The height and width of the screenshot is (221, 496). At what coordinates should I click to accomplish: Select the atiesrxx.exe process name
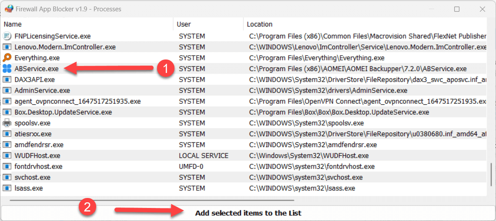click(x=33, y=134)
